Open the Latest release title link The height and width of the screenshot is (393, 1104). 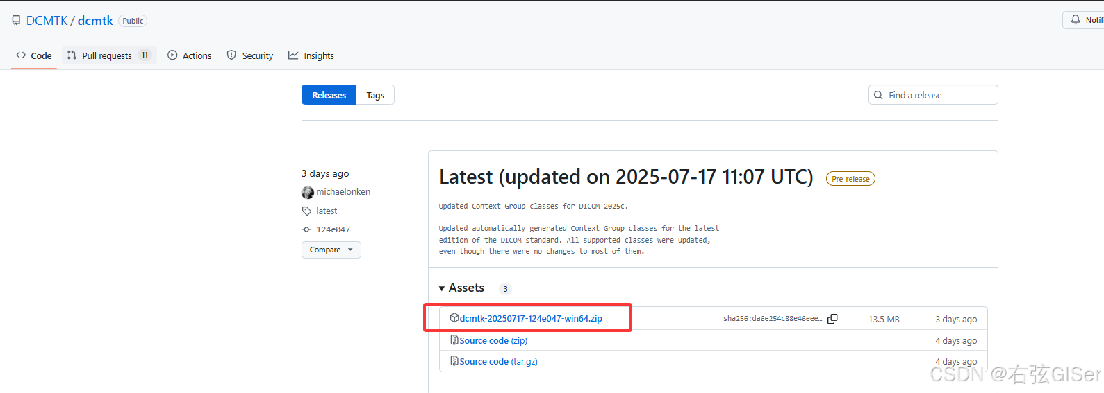pyautogui.click(x=626, y=177)
